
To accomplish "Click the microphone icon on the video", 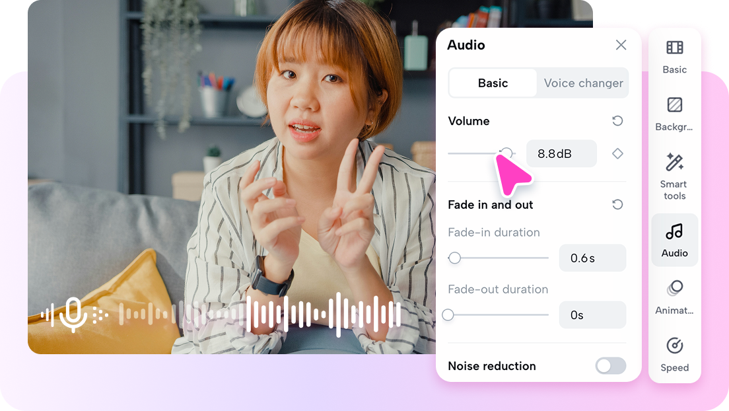I will (73, 315).
